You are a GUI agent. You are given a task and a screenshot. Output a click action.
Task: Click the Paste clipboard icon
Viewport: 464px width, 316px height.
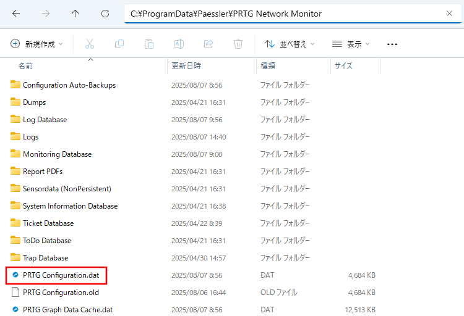pos(149,44)
